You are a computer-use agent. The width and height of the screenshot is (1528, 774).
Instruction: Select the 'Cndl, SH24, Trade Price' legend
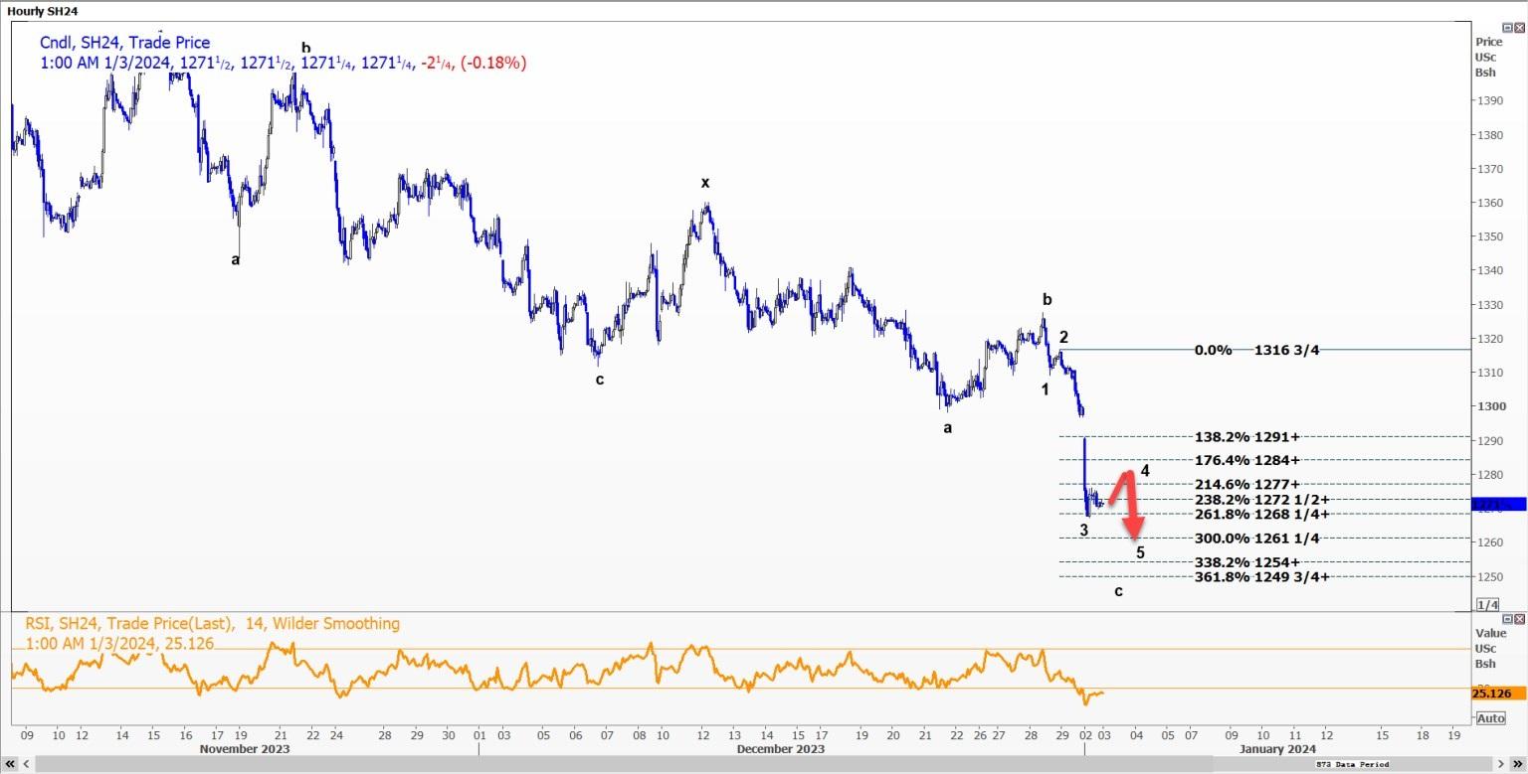pos(125,42)
